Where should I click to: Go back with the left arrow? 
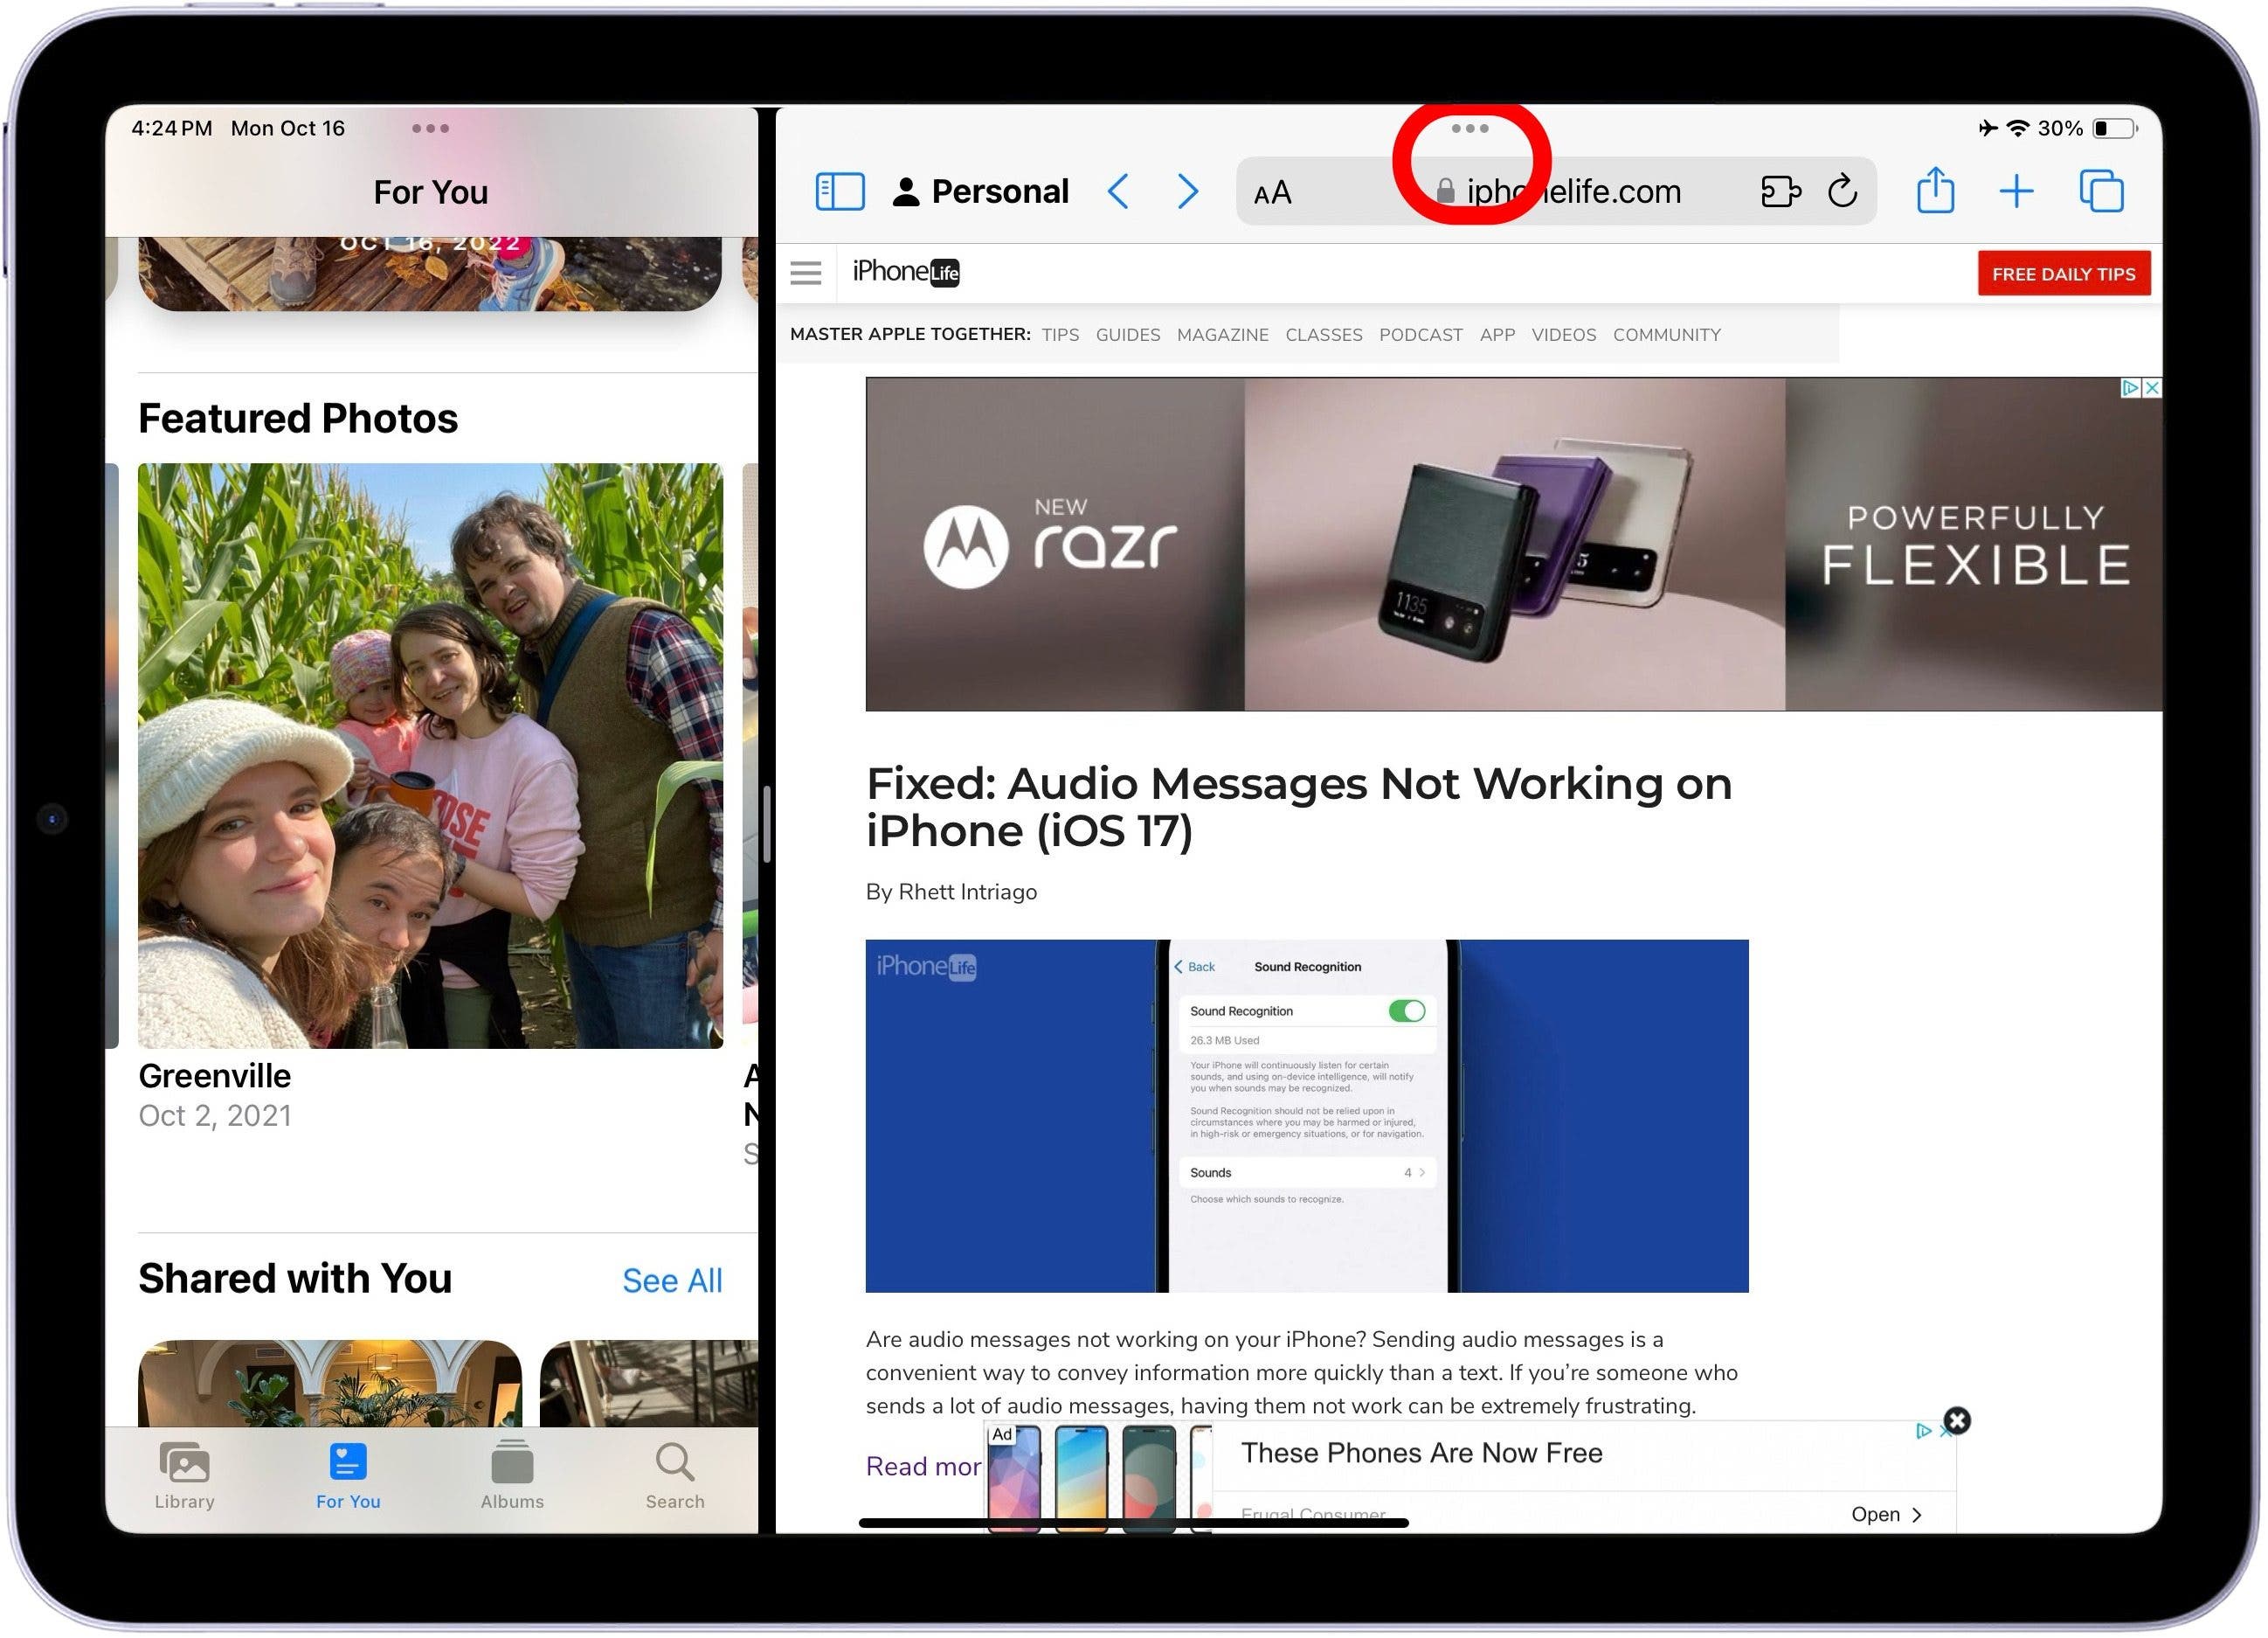pos(1118,191)
